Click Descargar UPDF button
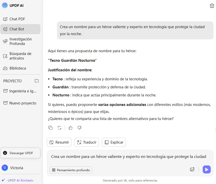 click(20, 153)
